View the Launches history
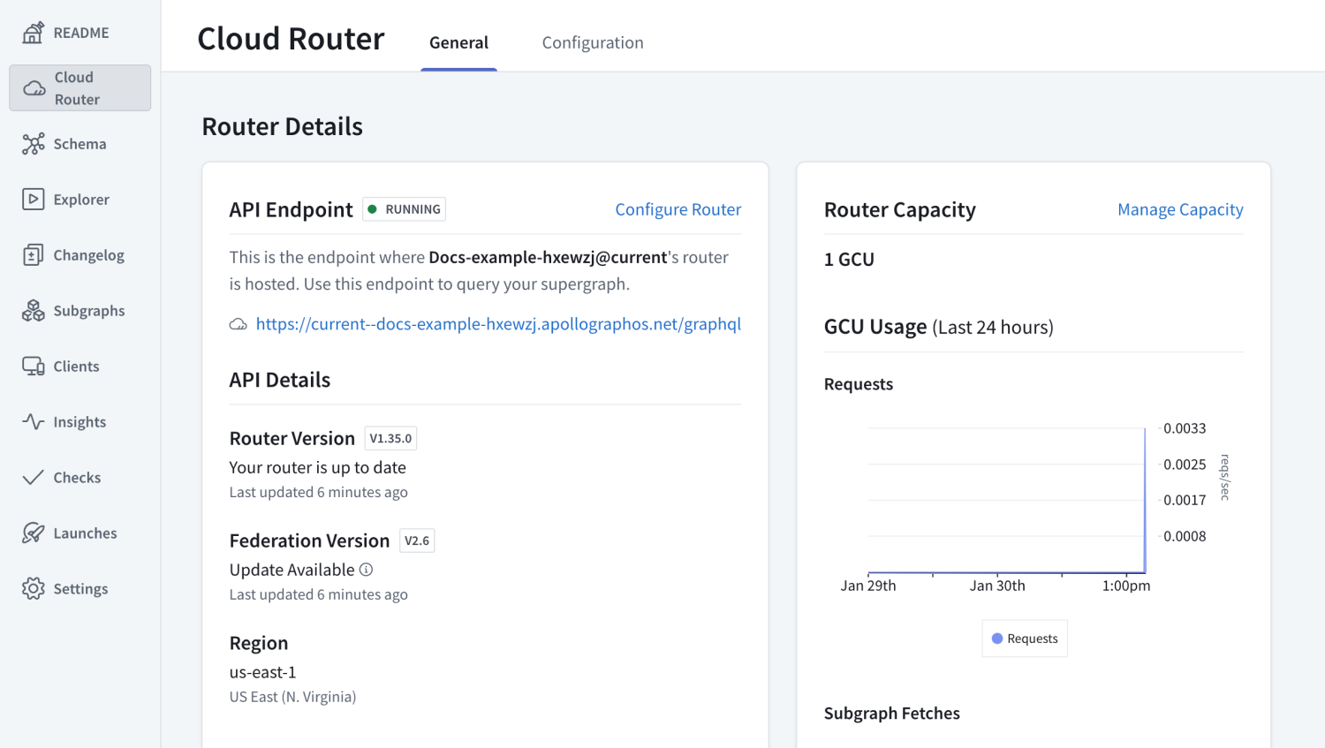The width and height of the screenshot is (1325, 748). (x=83, y=533)
